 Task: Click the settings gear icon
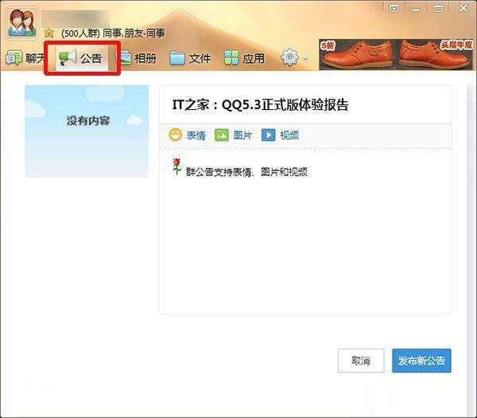(x=289, y=57)
